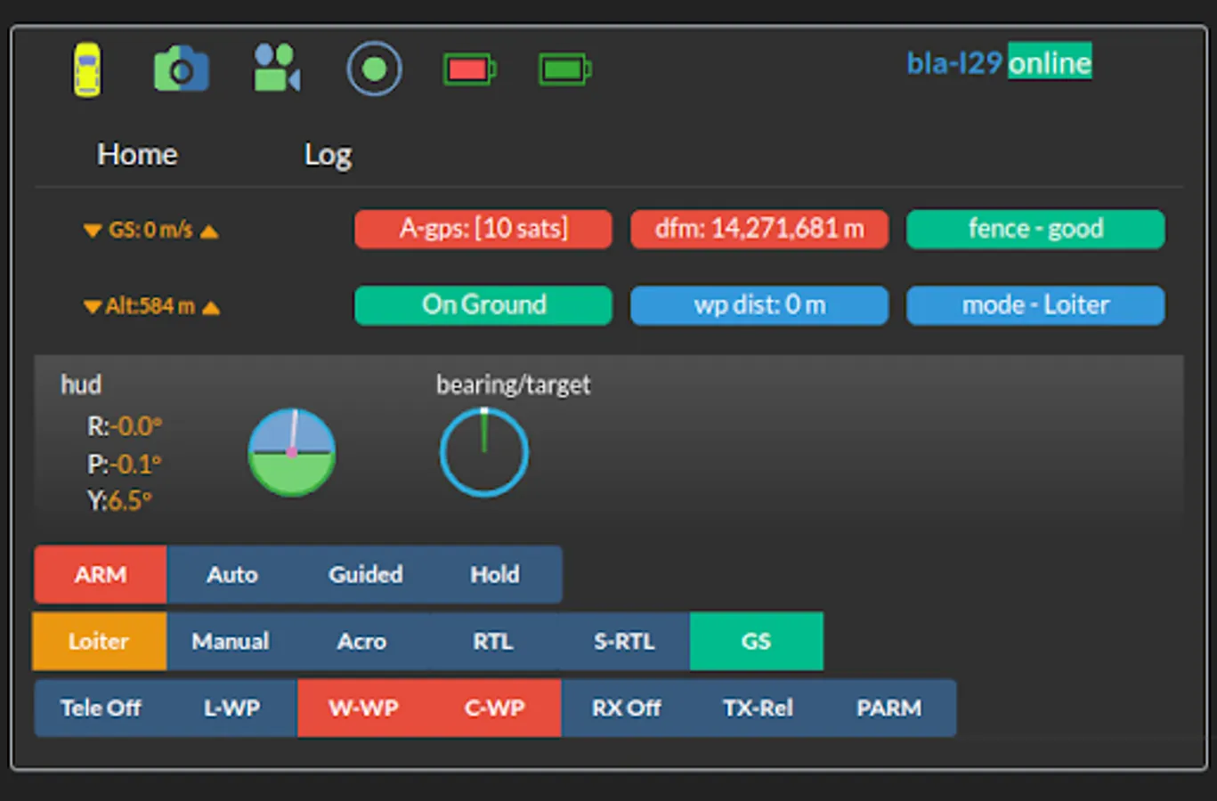
Task: Select RTL flight mode
Action: tap(493, 642)
